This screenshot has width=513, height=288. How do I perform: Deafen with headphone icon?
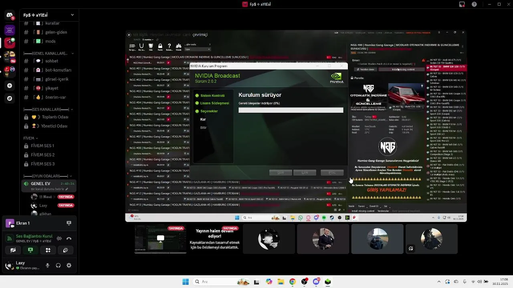pyautogui.click(x=58, y=265)
